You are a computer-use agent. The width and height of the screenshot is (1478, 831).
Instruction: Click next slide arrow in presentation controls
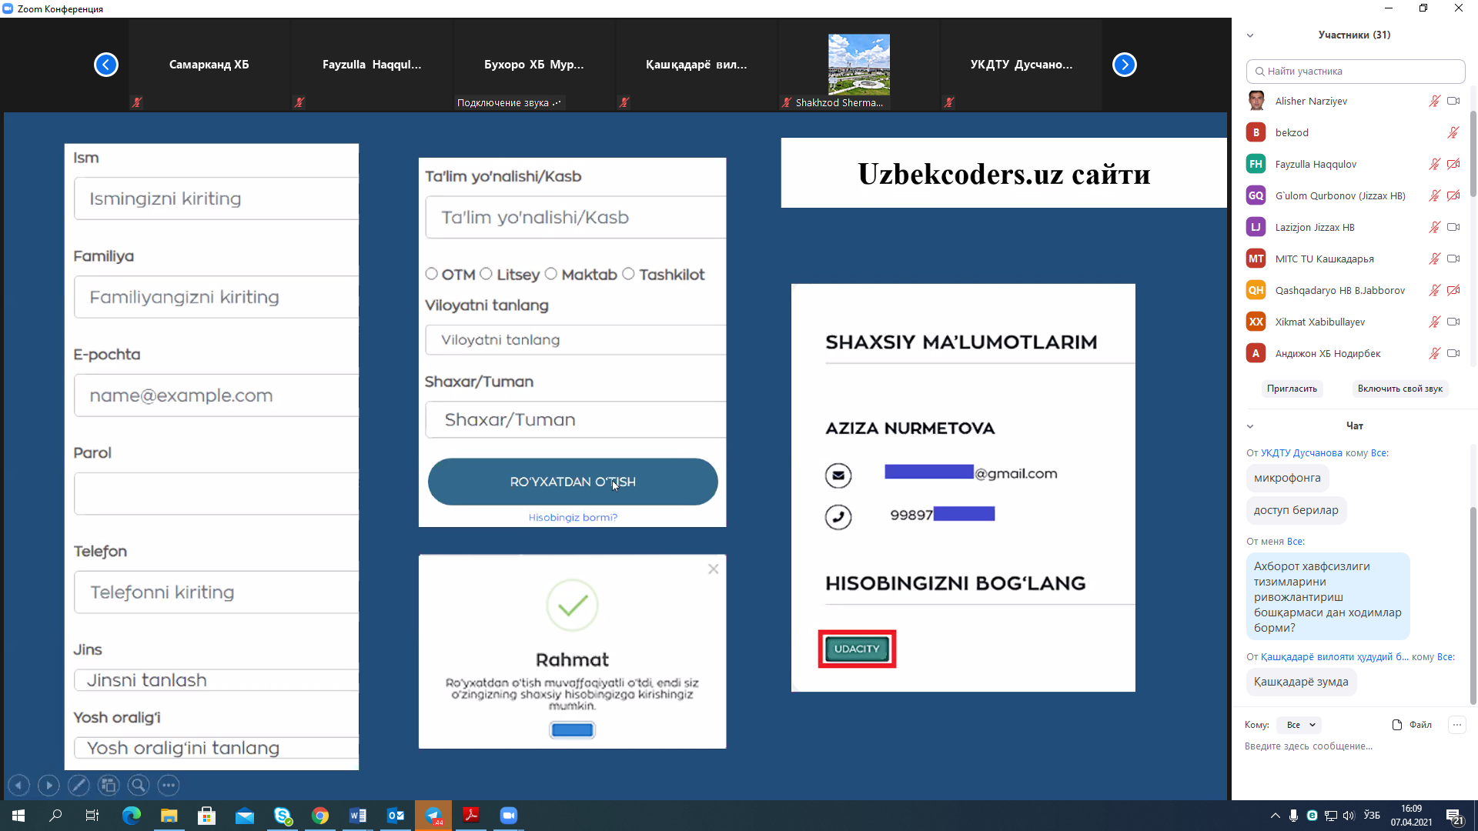coord(48,786)
